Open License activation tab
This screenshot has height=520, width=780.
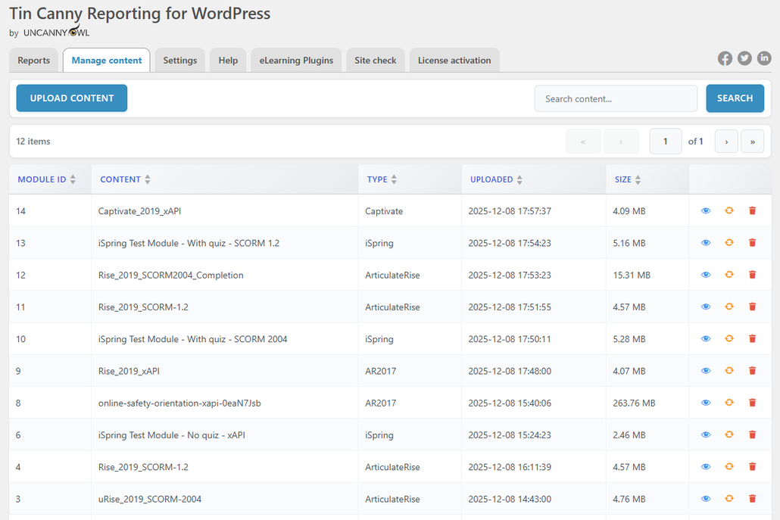(x=454, y=60)
